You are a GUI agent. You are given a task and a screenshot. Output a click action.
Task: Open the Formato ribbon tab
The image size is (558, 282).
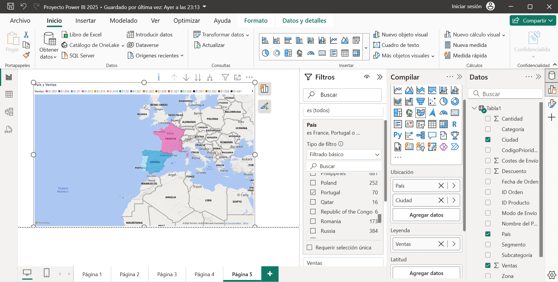tap(256, 20)
